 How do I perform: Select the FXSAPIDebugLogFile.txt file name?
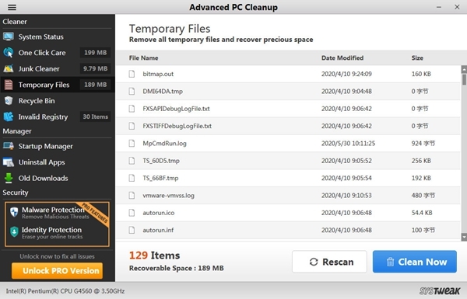click(176, 109)
